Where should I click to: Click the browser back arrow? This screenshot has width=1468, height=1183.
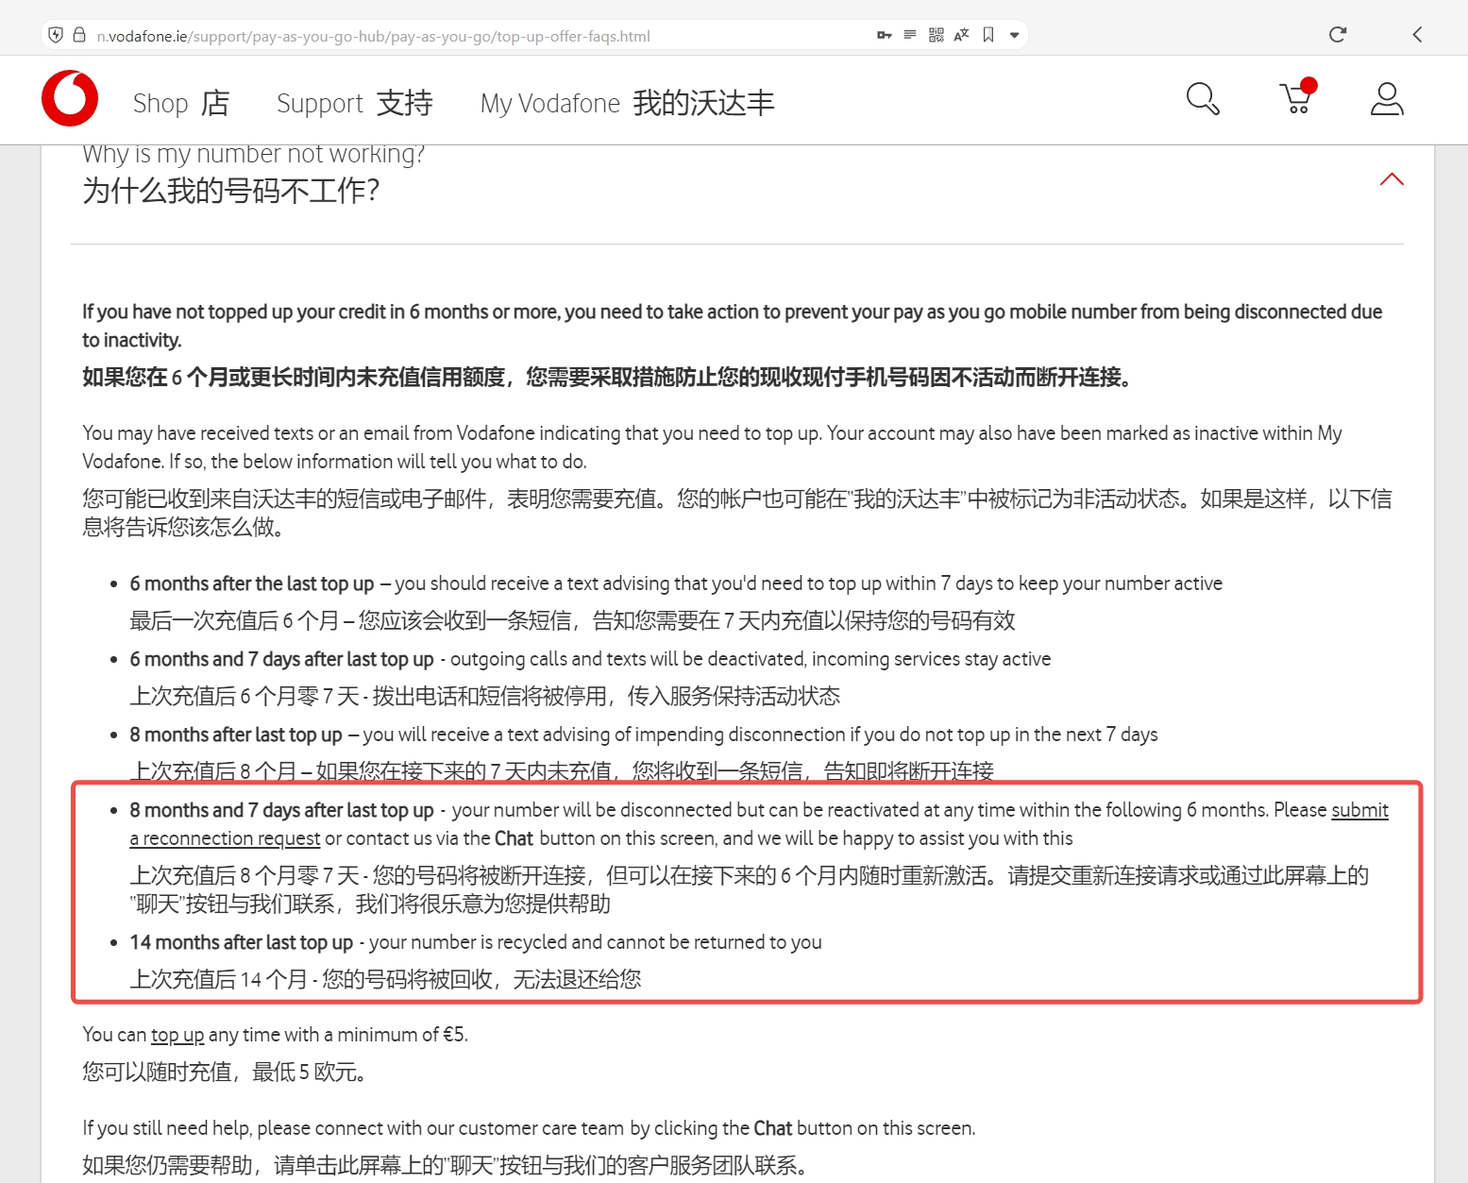1417,35
